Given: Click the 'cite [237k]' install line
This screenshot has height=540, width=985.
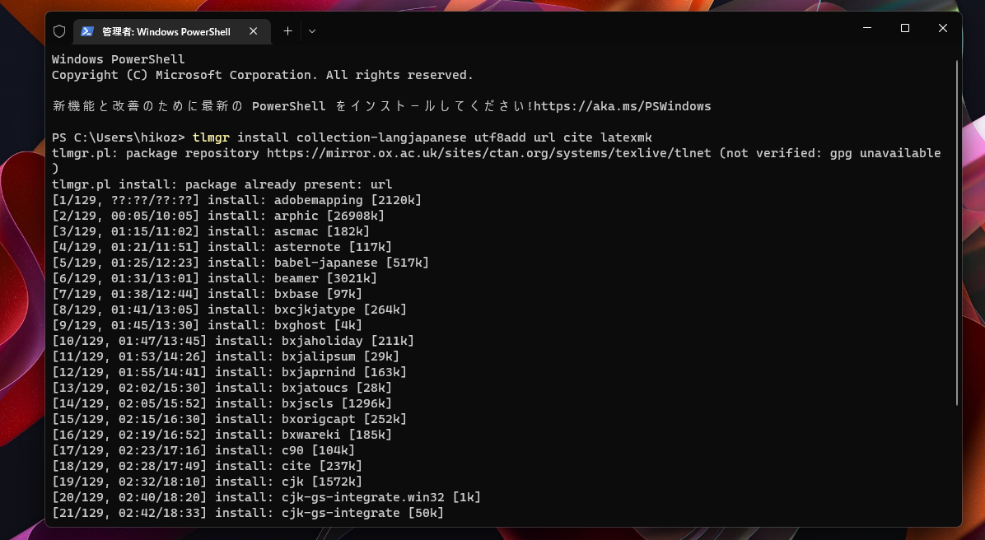Looking at the screenshot, I should [x=207, y=468].
